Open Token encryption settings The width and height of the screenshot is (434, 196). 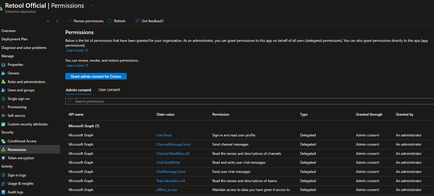tap(21, 158)
